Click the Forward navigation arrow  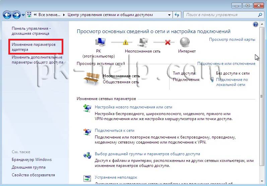16,15
